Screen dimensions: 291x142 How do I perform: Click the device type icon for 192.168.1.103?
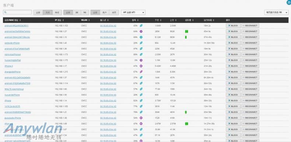coord(141,26)
